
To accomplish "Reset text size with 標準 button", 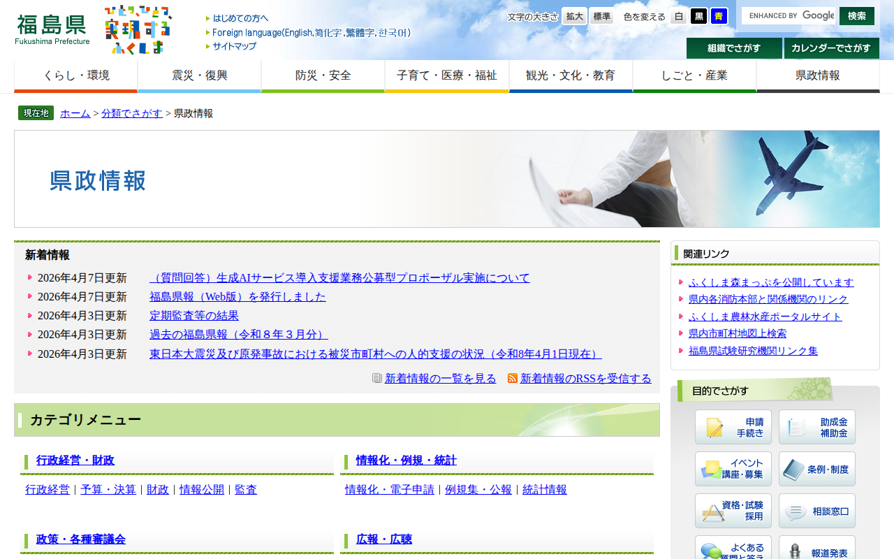I will (x=601, y=16).
